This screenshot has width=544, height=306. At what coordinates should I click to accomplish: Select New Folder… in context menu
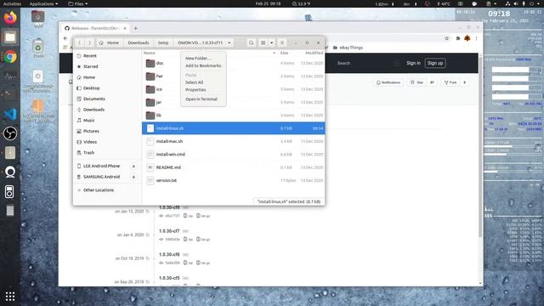197,59
